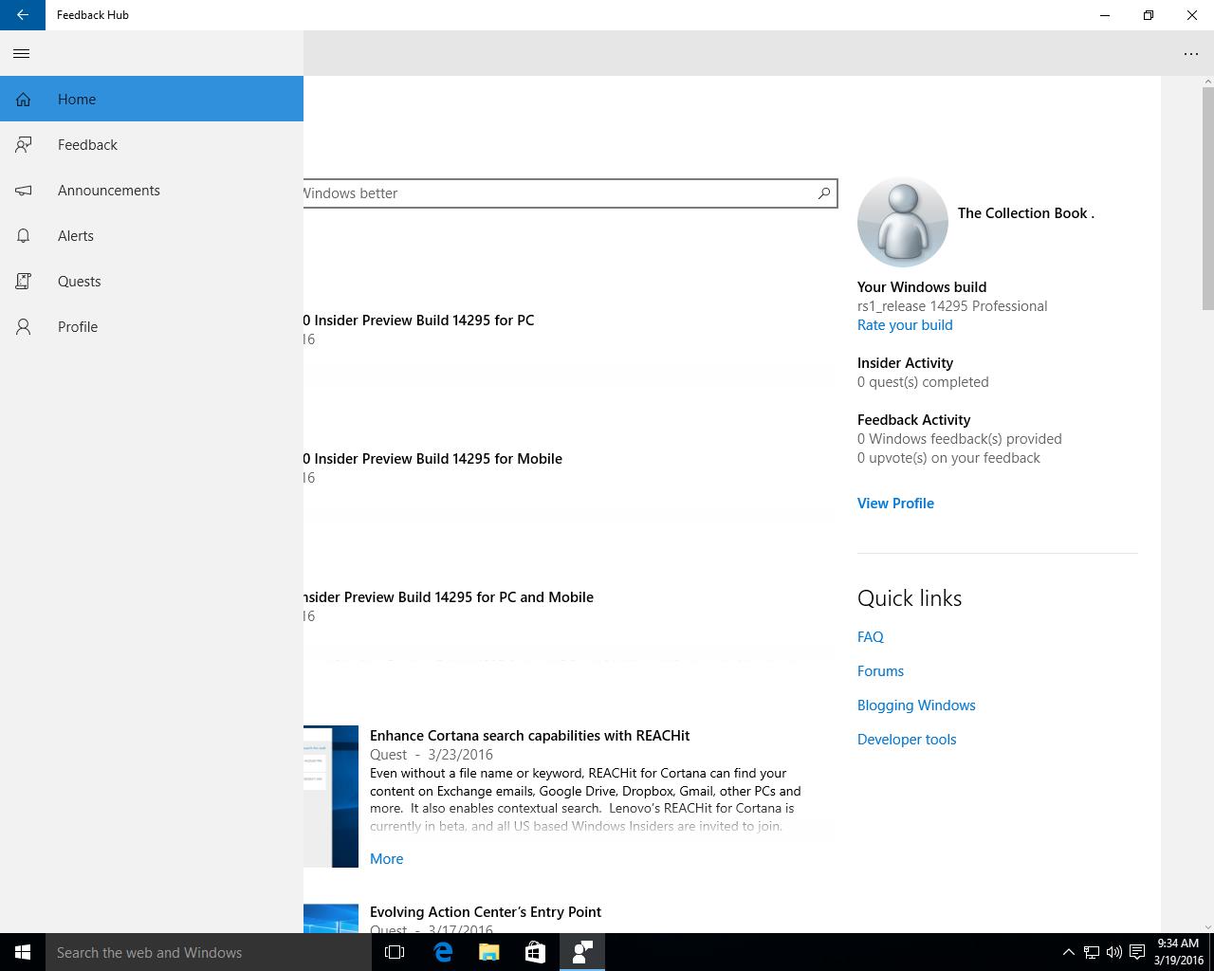Screen dimensions: 1214x971
Task: Click the REACHit quest thumbnail image
Action: point(331,797)
